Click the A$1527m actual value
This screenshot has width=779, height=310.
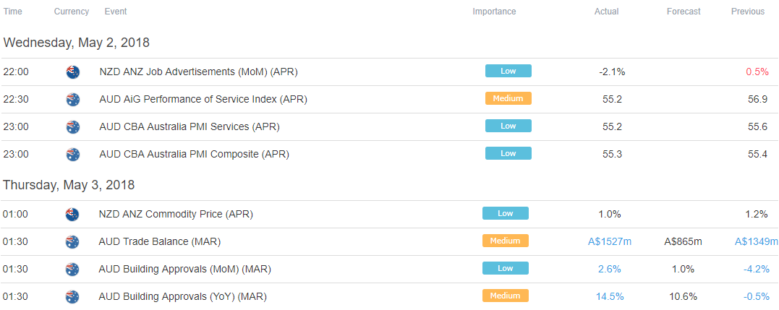pyautogui.click(x=610, y=242)
